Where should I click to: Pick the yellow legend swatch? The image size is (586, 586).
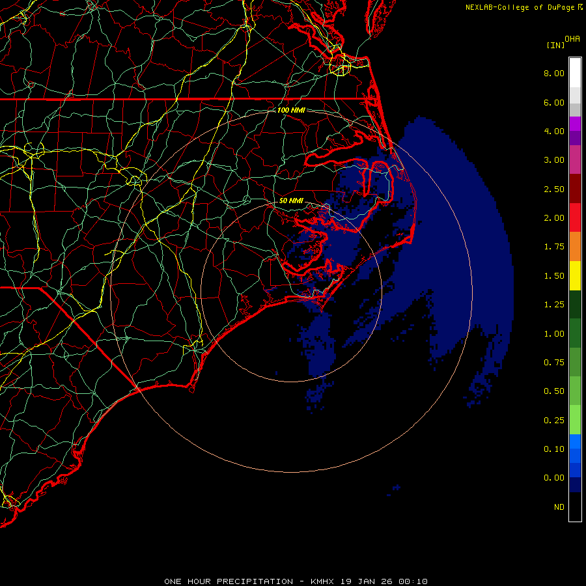pyautogui.click(x=575, y=275)
